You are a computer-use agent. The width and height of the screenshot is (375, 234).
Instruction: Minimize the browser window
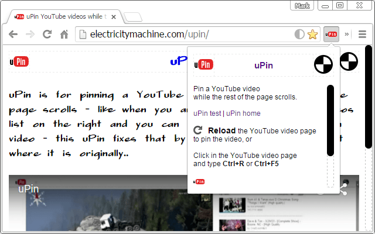coord(325,6)
